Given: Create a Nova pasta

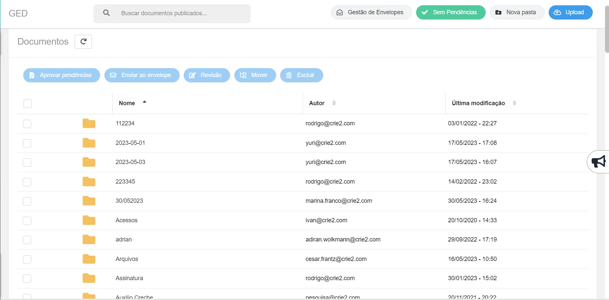Looking at the screenshot, I should pos(517,12).
